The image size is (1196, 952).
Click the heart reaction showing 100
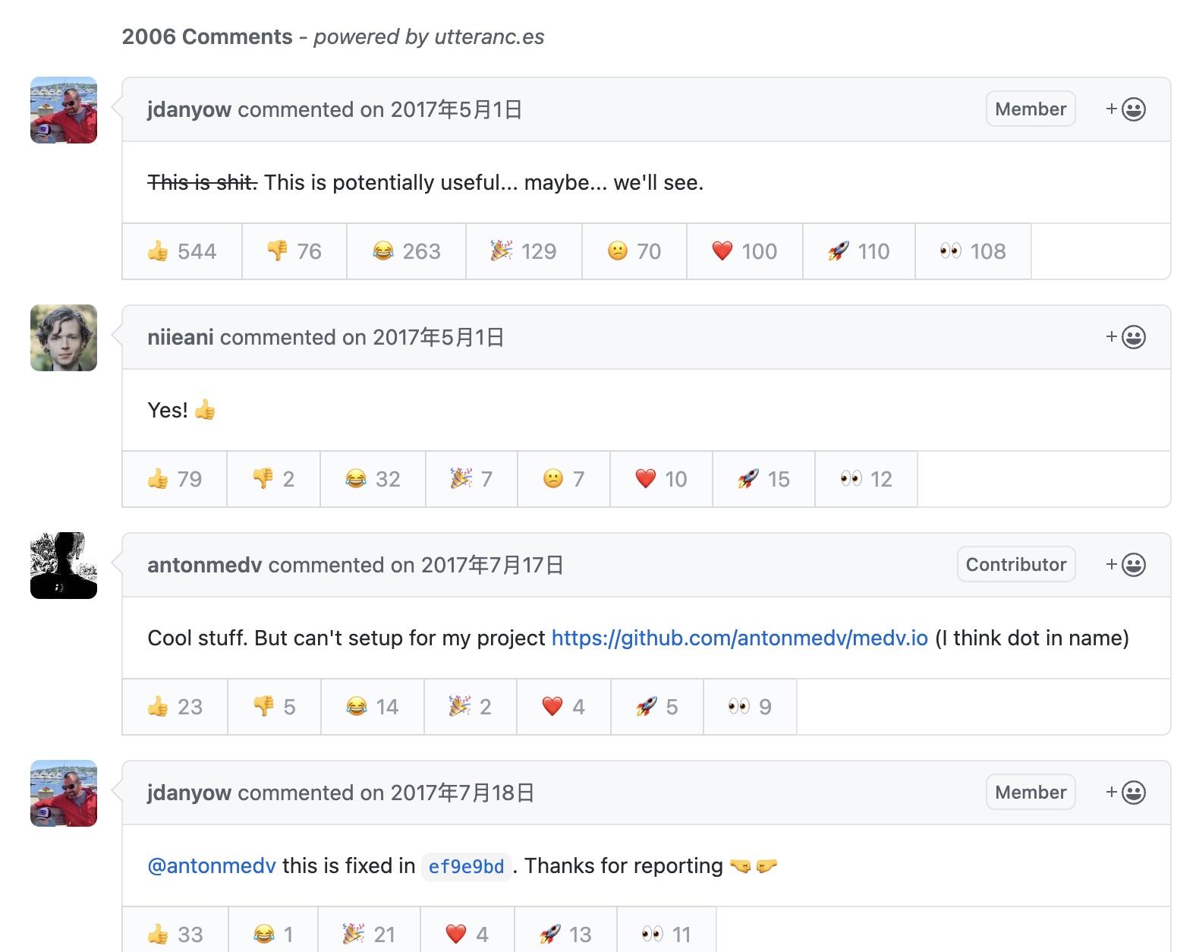744,251
